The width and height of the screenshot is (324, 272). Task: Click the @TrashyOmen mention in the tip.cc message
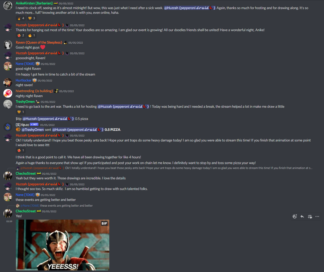tap(33, 130)
